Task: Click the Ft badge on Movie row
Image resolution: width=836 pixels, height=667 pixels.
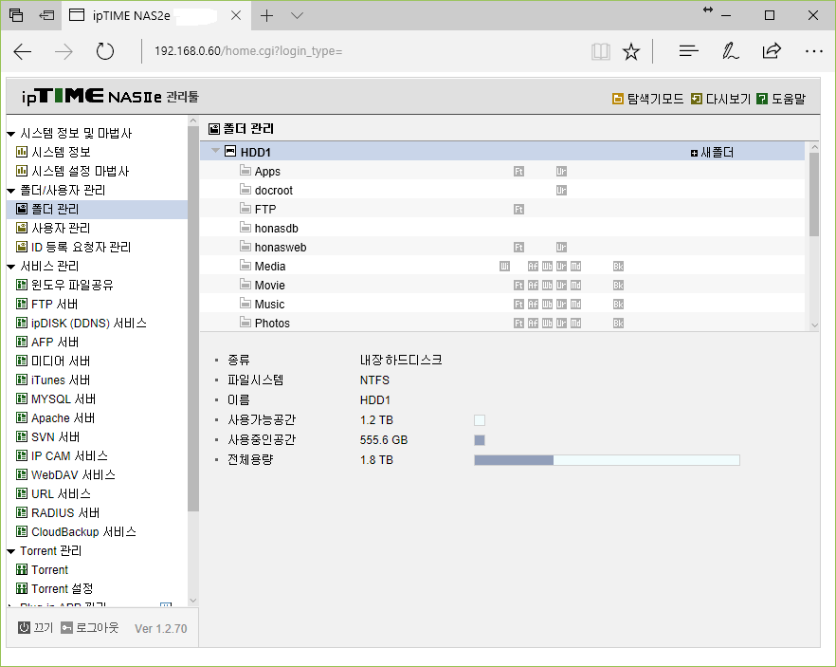Action: click(518, 286)
